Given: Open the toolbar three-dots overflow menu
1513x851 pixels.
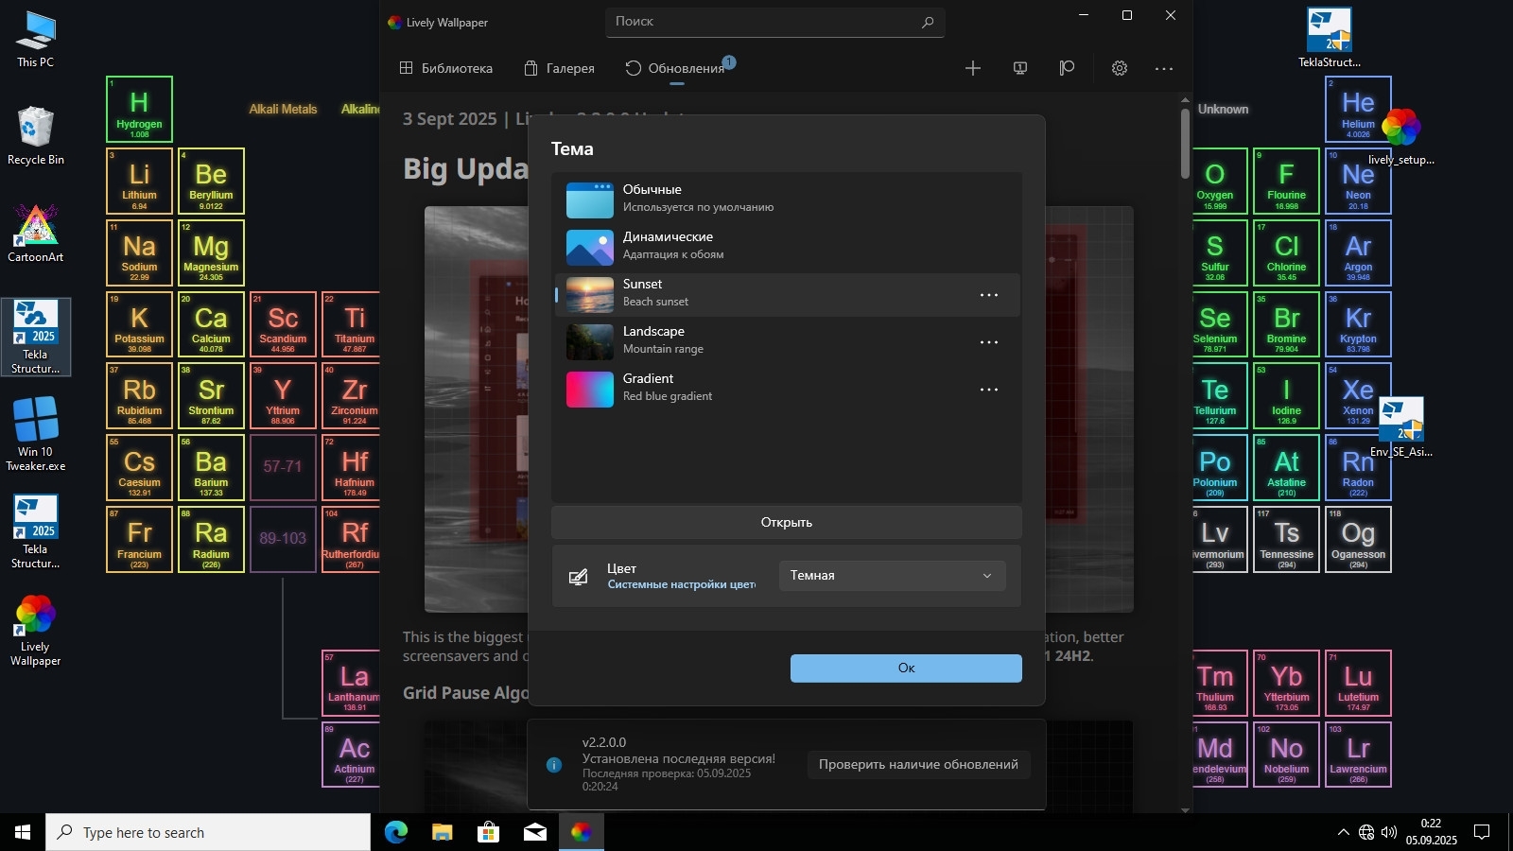Looking at the screenshot, I should 1164,68.
